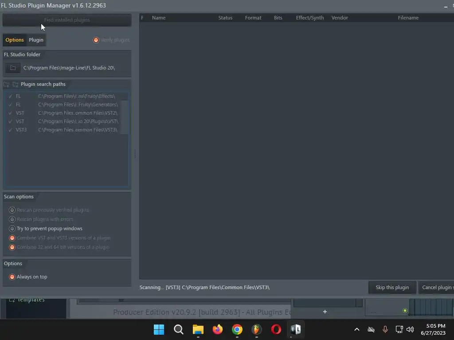Image resolution: width=454 pixels, height=340 pixels.
Task: Open the network tray icon
Action: point(399,329)
